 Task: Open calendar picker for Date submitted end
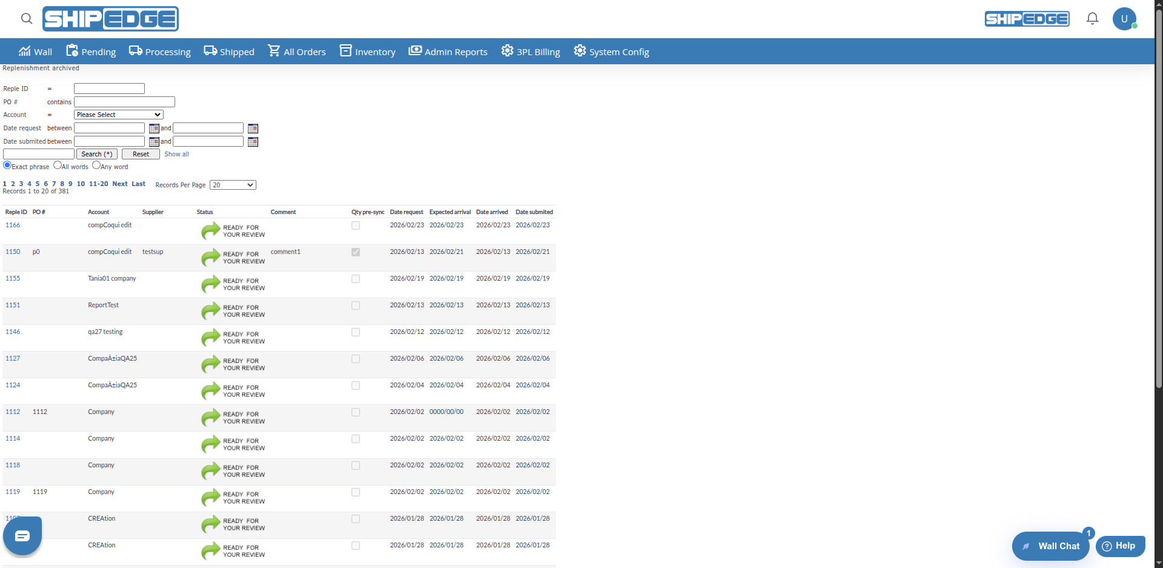253,142
